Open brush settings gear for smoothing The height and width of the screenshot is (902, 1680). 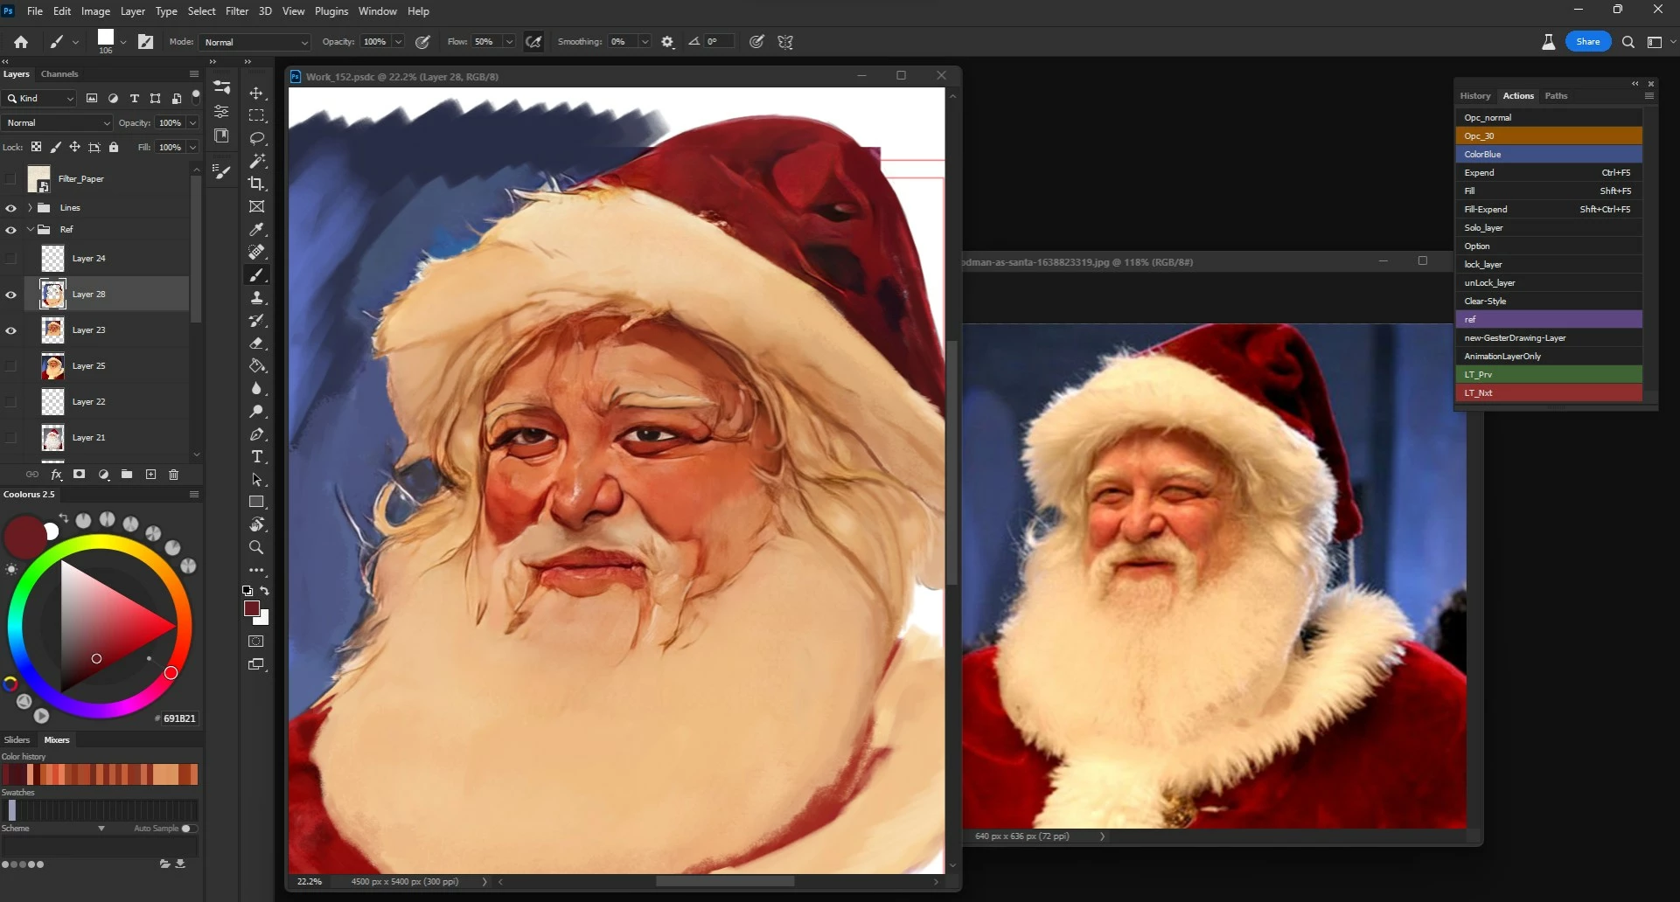coord(668,42)
